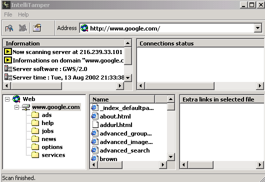Click the scan website toolbar icon
The height and width of the screenshot is (182, 265).
tap(9, 28)
